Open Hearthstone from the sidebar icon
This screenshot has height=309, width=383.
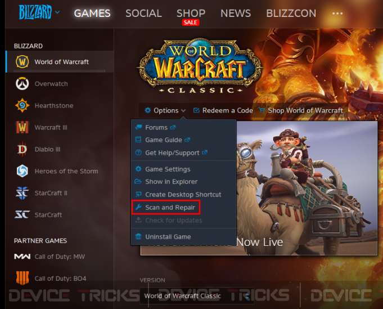[x=22, y=105]
